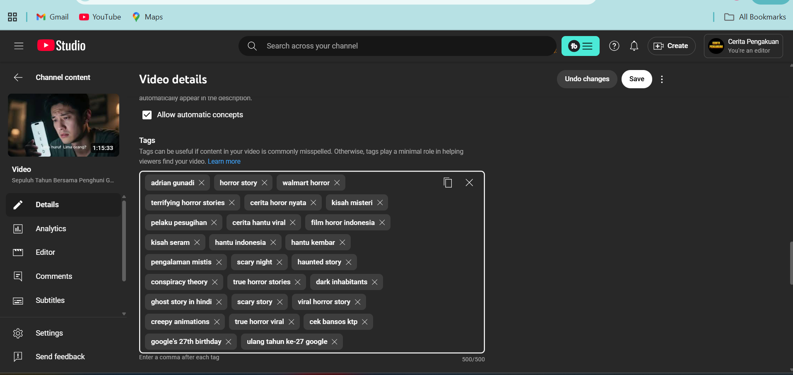Open the Help question mark icon
The width and height of the screenshot is (793, 375).
pyautogui.click(x=614, y=46)
